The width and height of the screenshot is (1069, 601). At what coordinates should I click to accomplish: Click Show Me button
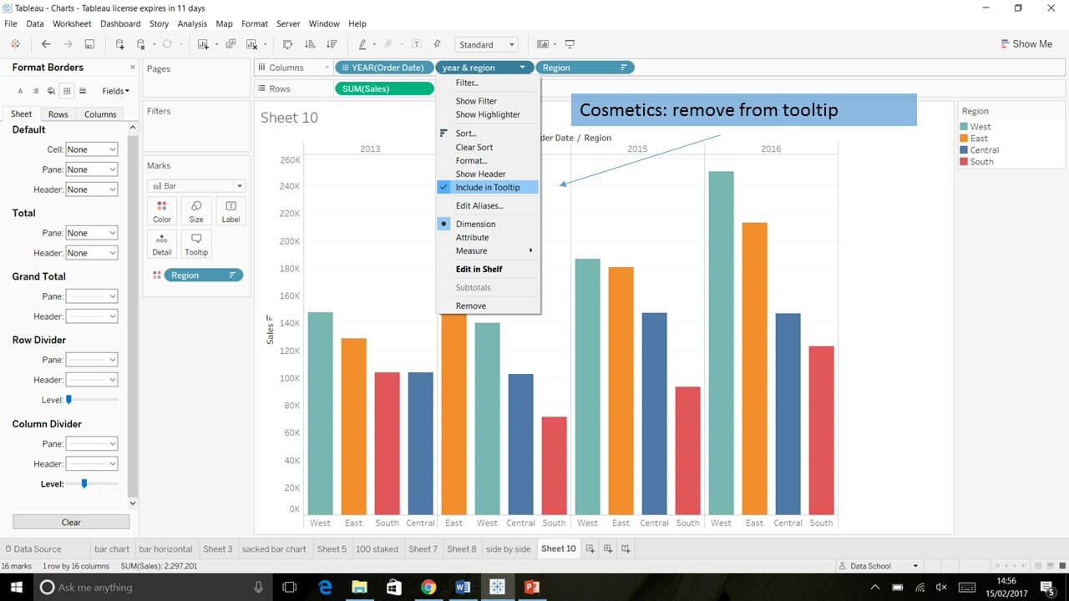(x=1026, y=44)
